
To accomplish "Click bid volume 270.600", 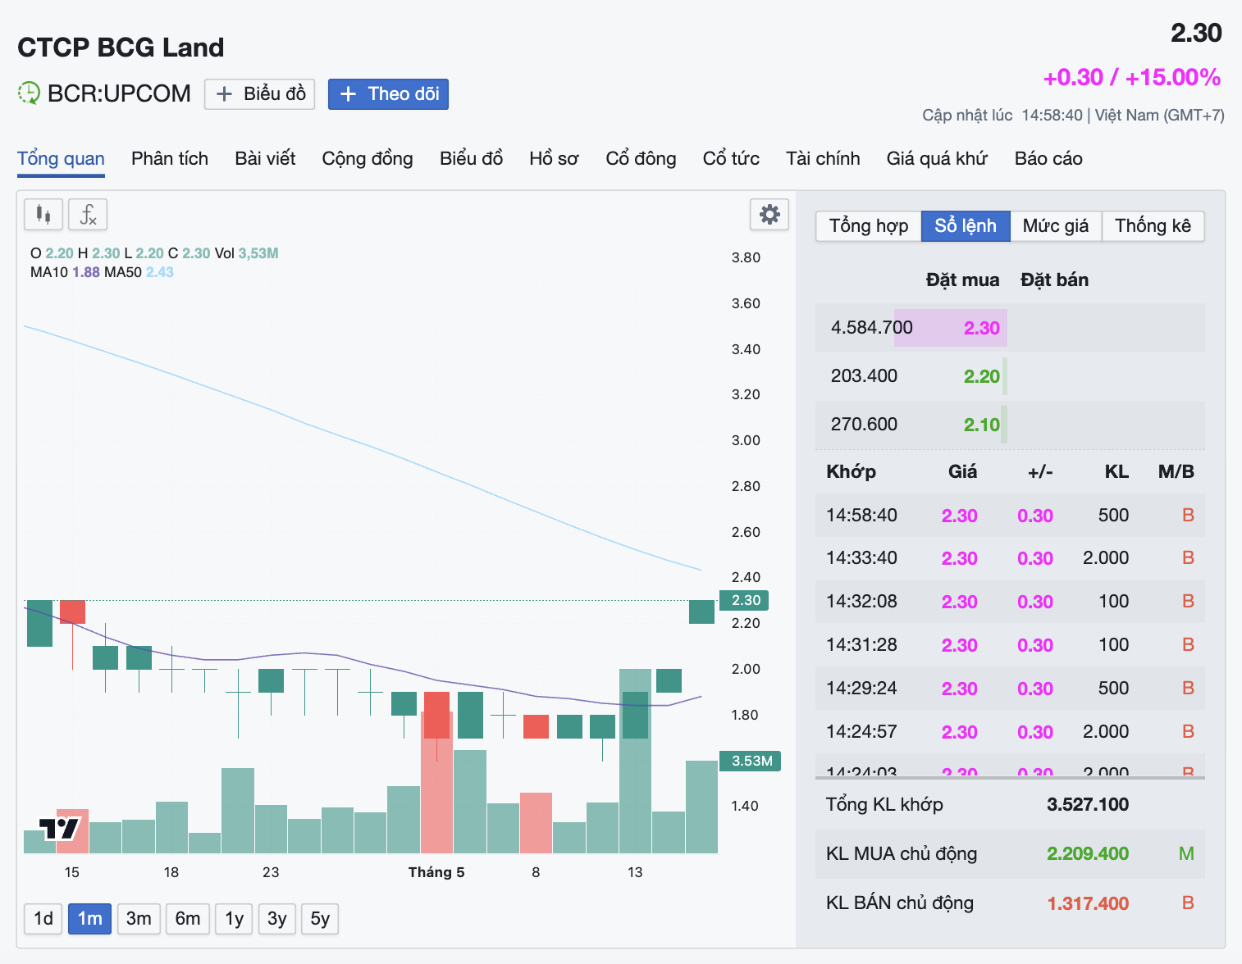I will pos(865,425).
